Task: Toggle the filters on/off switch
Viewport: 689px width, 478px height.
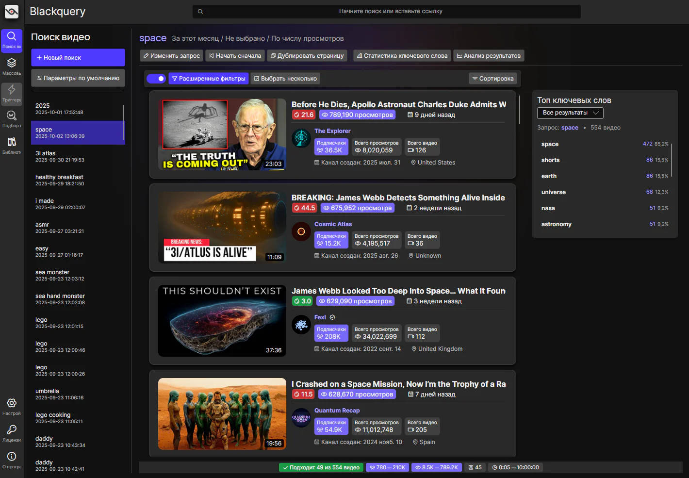Action: [156, 79]
